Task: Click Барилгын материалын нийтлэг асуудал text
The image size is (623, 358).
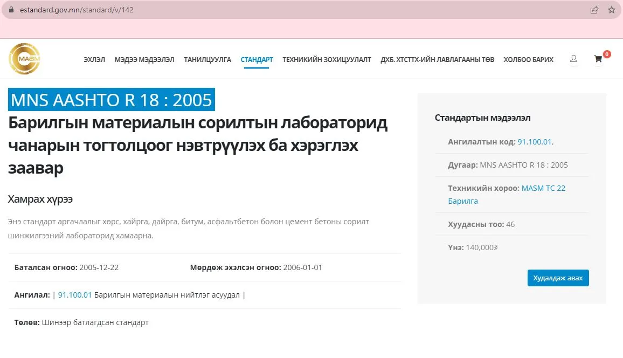Action: pyautogui.click(x=167, y=295)
